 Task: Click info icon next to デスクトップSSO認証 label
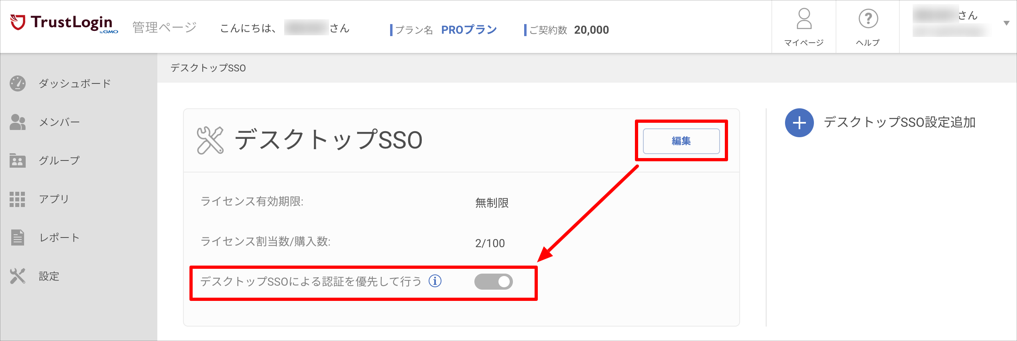[435, 281]
